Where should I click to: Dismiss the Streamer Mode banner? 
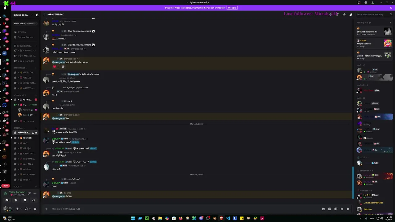(x=391, y=8)
